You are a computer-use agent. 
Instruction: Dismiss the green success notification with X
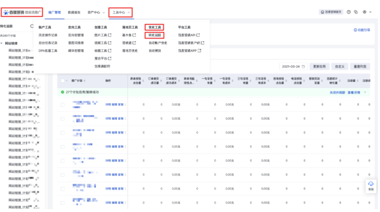coord(365,92)
